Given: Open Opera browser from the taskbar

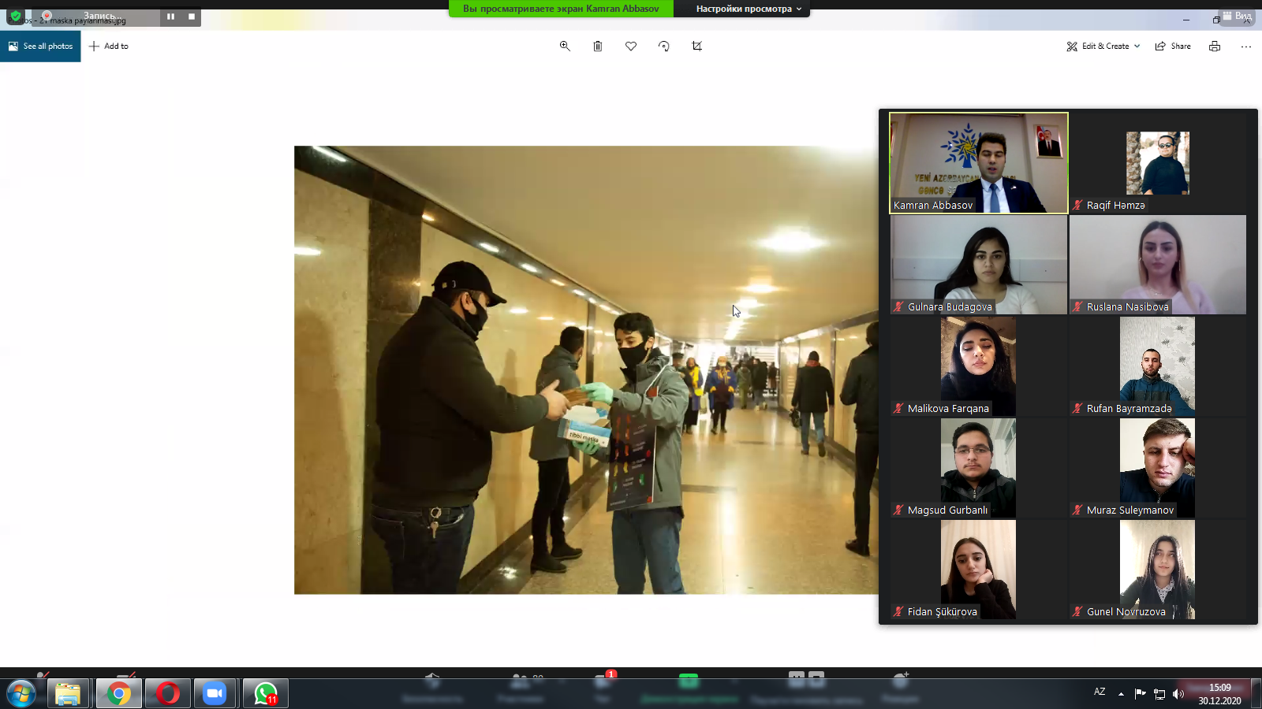Looking at the screenshot, I should coord(167,694).
